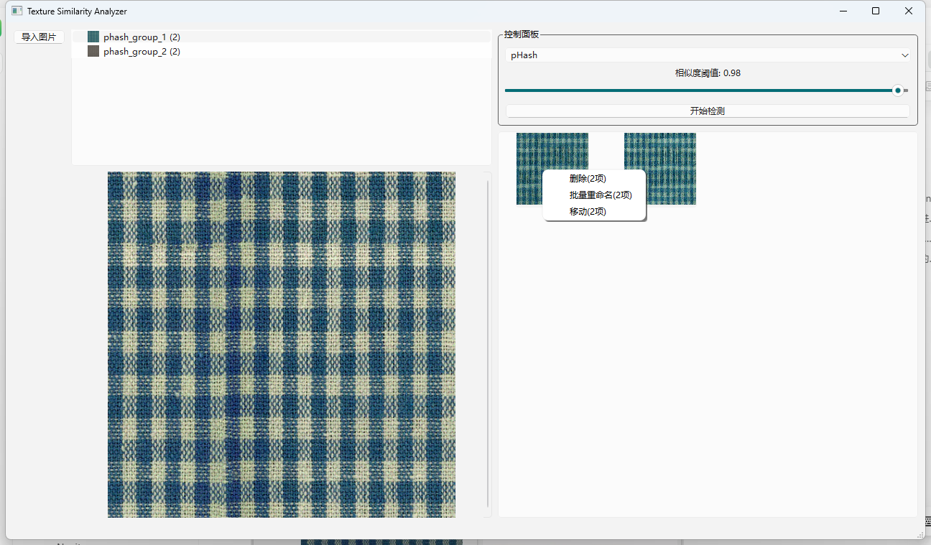The image size is (931, 545).
Task: Open the pHash algorithm dropdown
Action: pos(708,55)
